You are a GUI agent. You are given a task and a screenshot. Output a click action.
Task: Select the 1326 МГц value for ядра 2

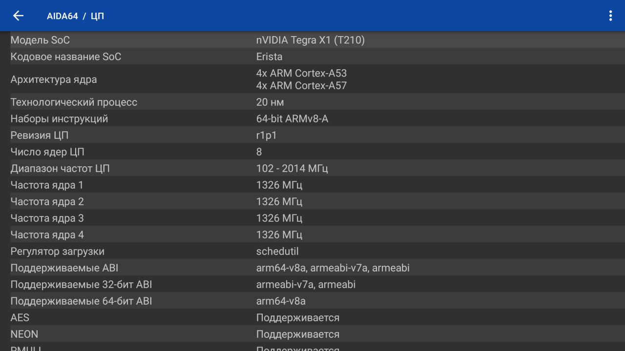[x=279, y=202]
